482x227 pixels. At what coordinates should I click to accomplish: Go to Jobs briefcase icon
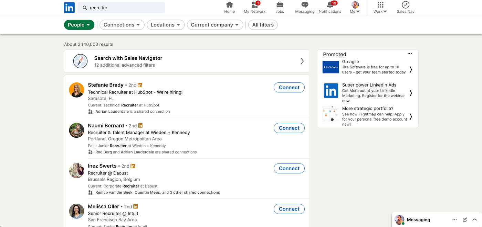(280, 8)
